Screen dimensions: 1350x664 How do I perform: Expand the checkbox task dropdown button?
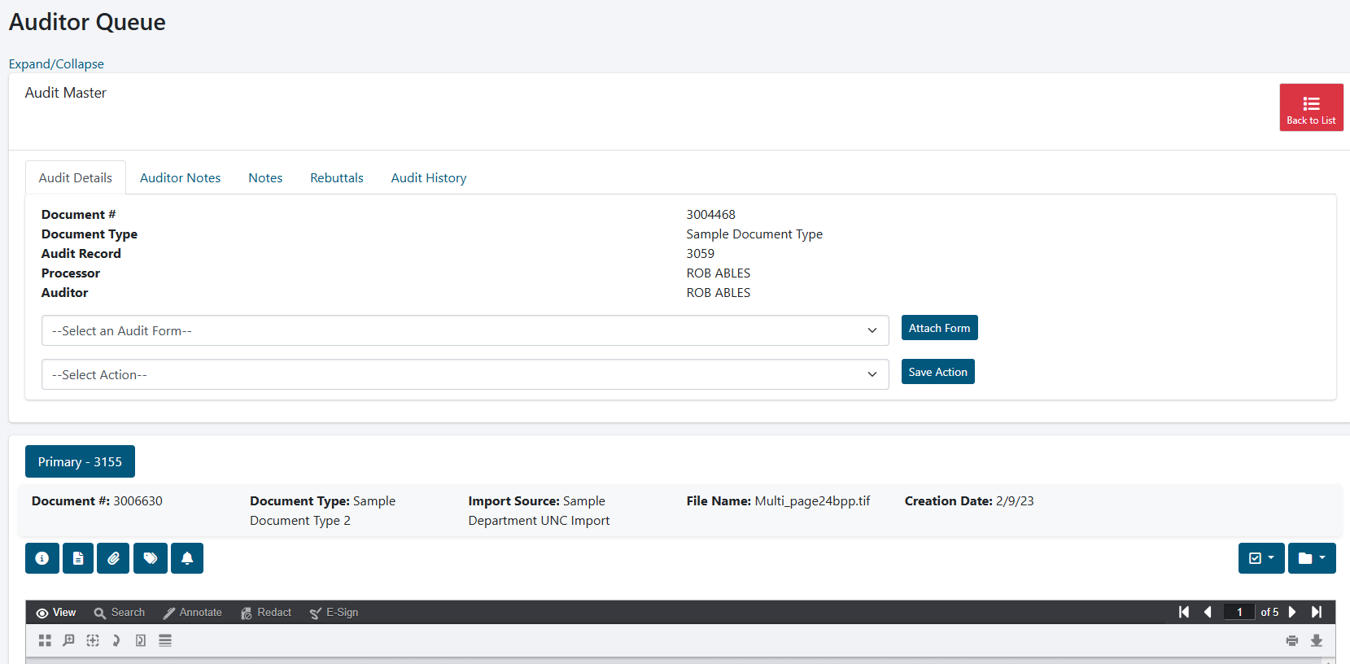(x=1261, y=558)
